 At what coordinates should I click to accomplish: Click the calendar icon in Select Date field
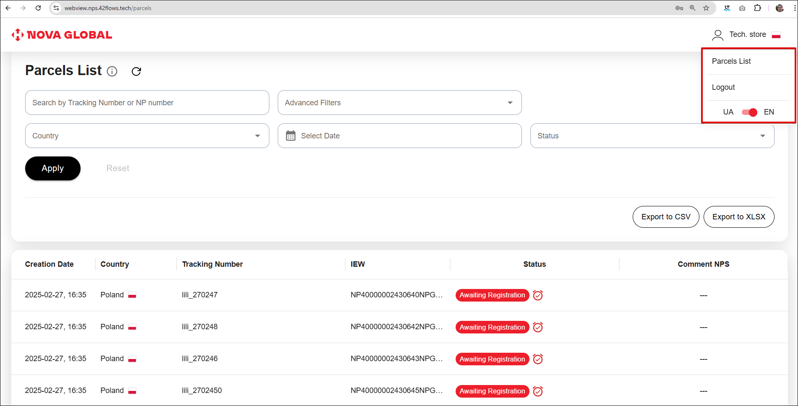coord(290,136)
